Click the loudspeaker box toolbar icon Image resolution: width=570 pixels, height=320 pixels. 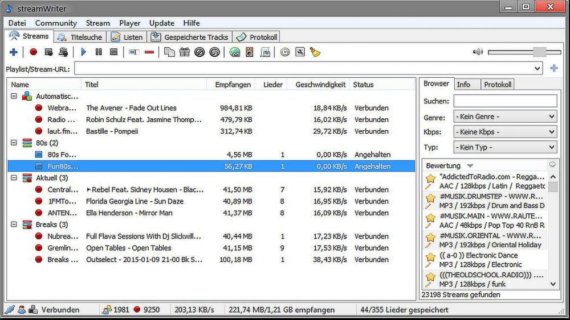point(250,52)
